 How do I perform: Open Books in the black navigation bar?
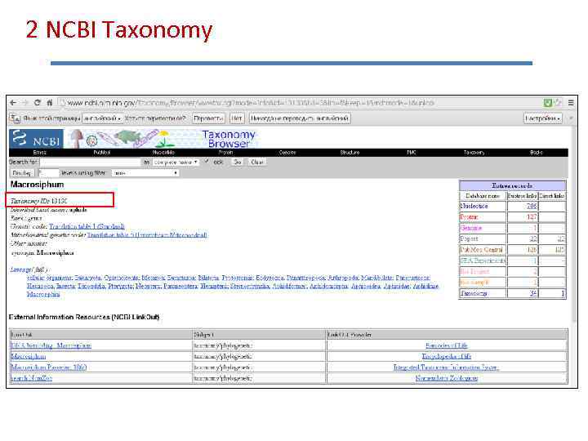[537, 152]
